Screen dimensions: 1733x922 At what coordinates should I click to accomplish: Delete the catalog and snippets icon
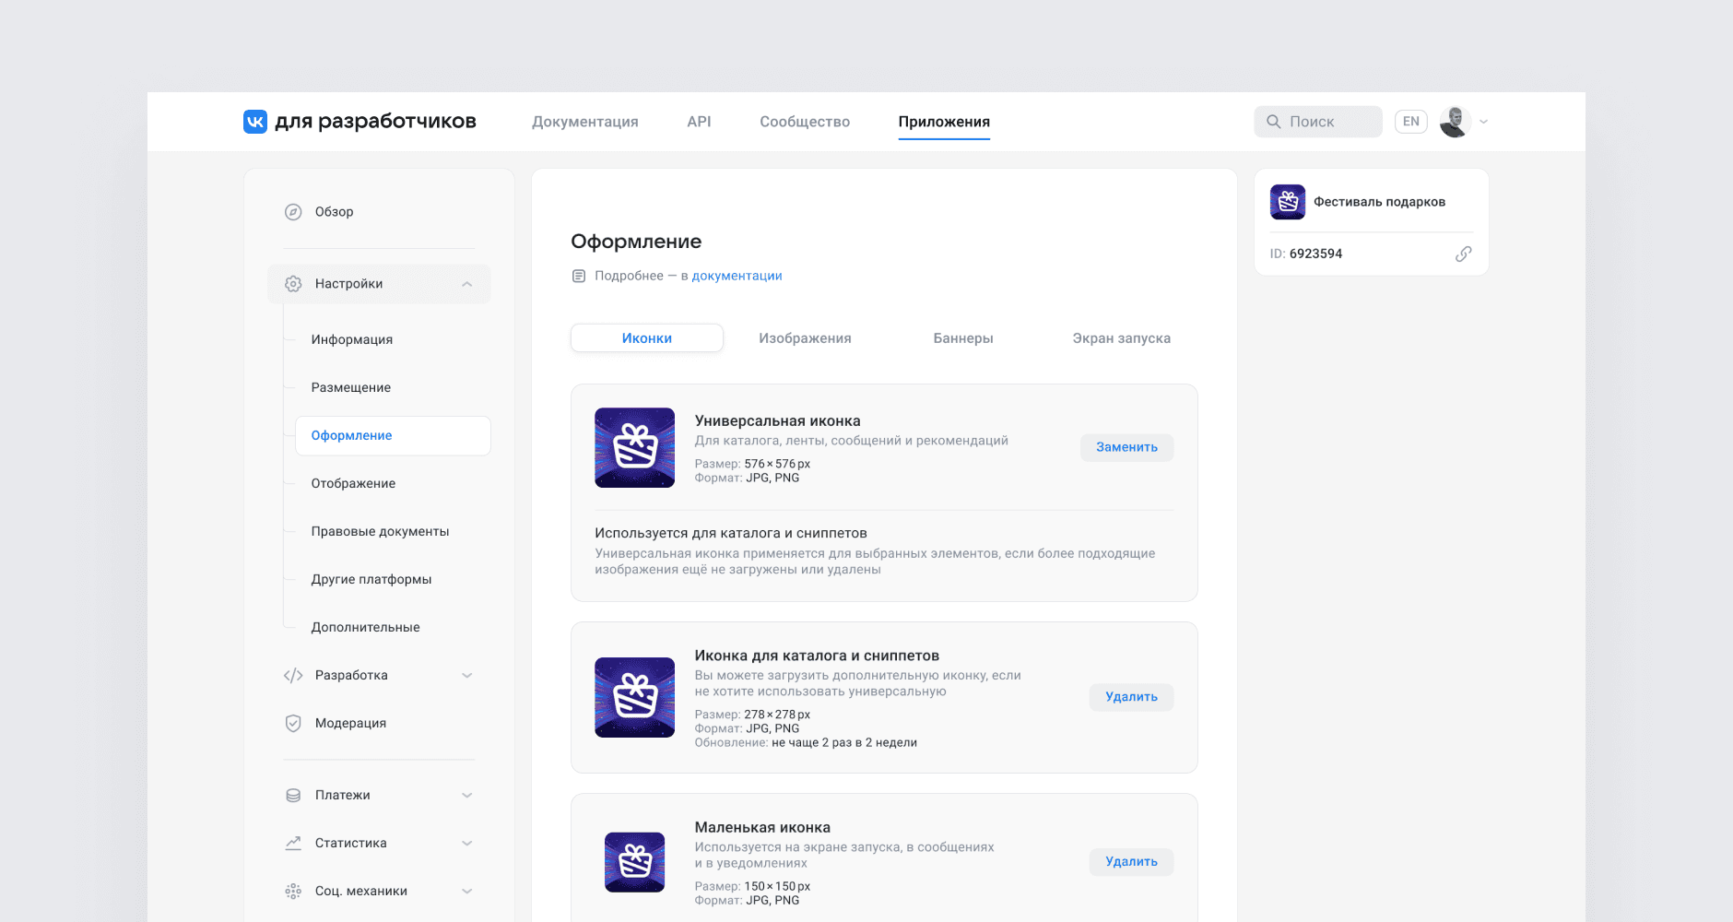[x=1131, y=697]
